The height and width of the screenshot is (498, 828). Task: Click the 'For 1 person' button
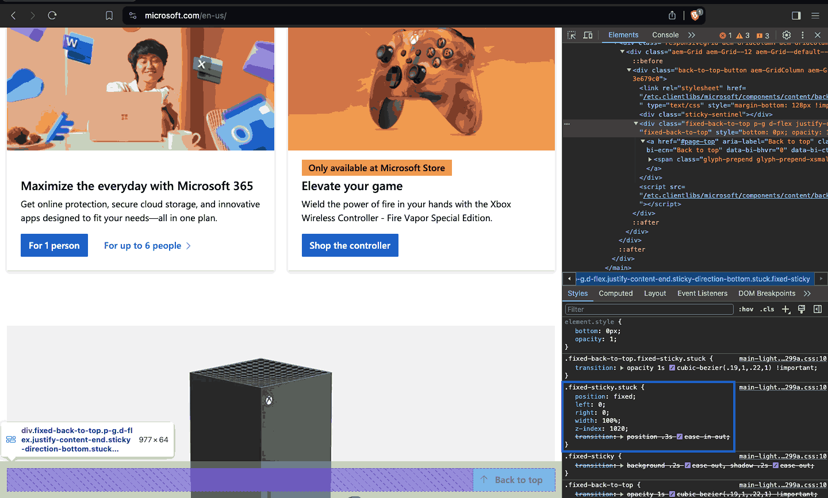click(x=54, y=245)
